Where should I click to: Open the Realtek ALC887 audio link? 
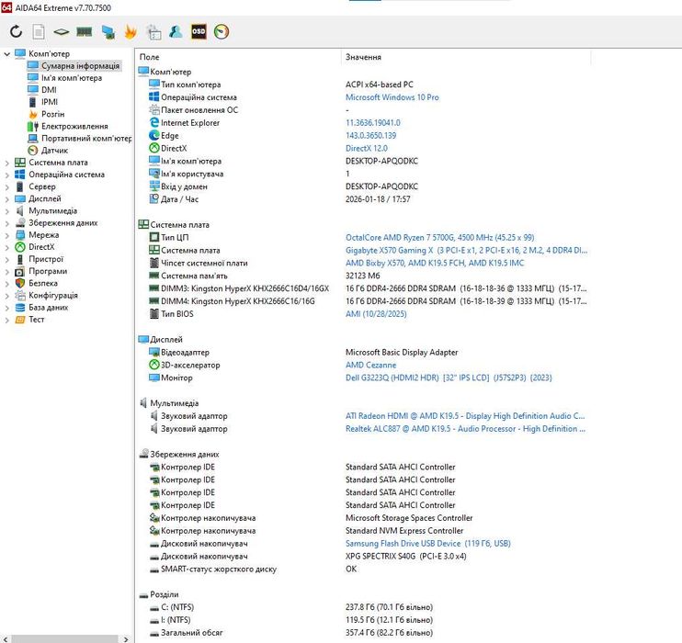[465, 429]
